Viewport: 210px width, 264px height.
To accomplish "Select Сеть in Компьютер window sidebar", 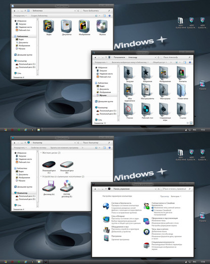I will [18, 205].
